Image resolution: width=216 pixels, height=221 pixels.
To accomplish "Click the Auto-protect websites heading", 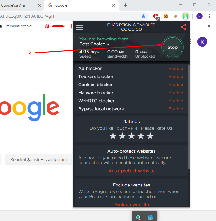I will [131, 151].
